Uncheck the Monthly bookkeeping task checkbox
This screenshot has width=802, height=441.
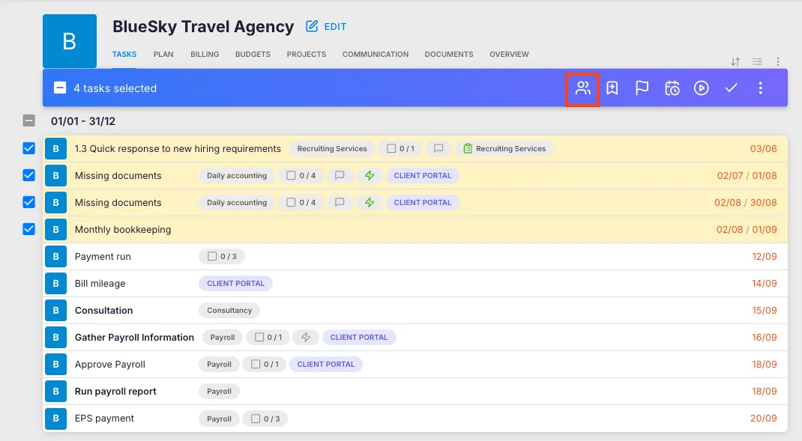[x=28, y=229]
